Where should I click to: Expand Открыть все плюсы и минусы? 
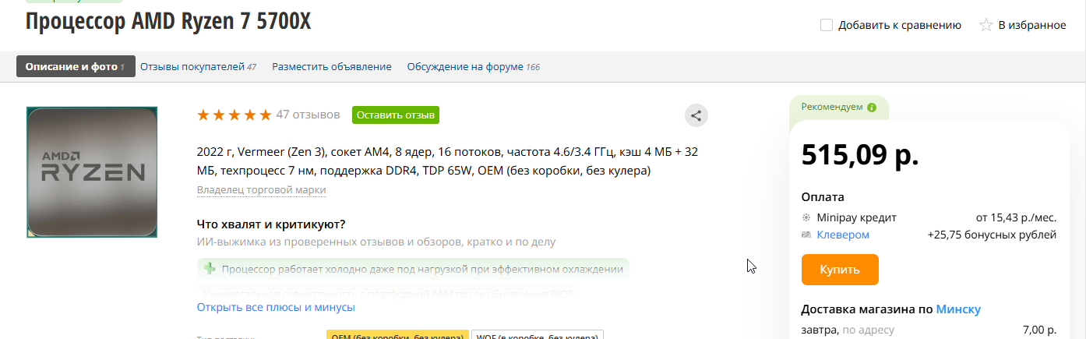click(x=276, y=307)
